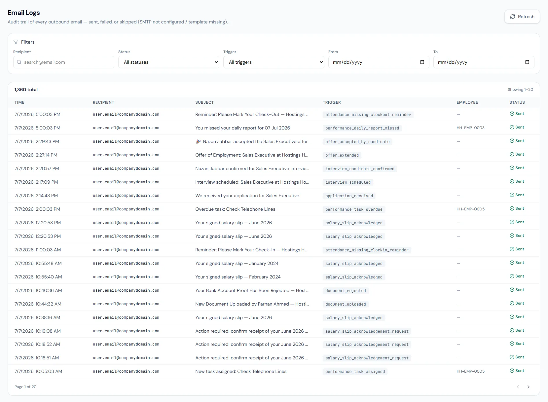Select subject 'Your signed salary slip — February 2024'
The image size is (548, 402).
point(238,277)
